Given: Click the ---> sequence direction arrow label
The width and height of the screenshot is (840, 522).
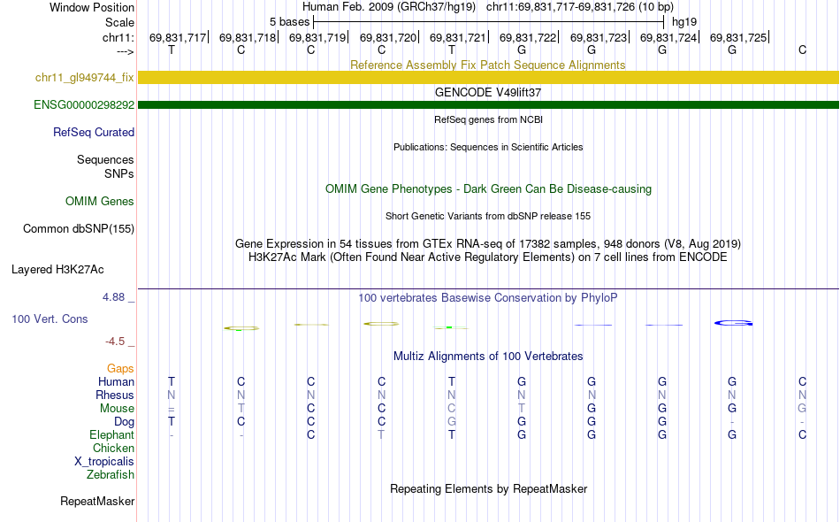Looking at the screenshot, I should tap(125, 51).
